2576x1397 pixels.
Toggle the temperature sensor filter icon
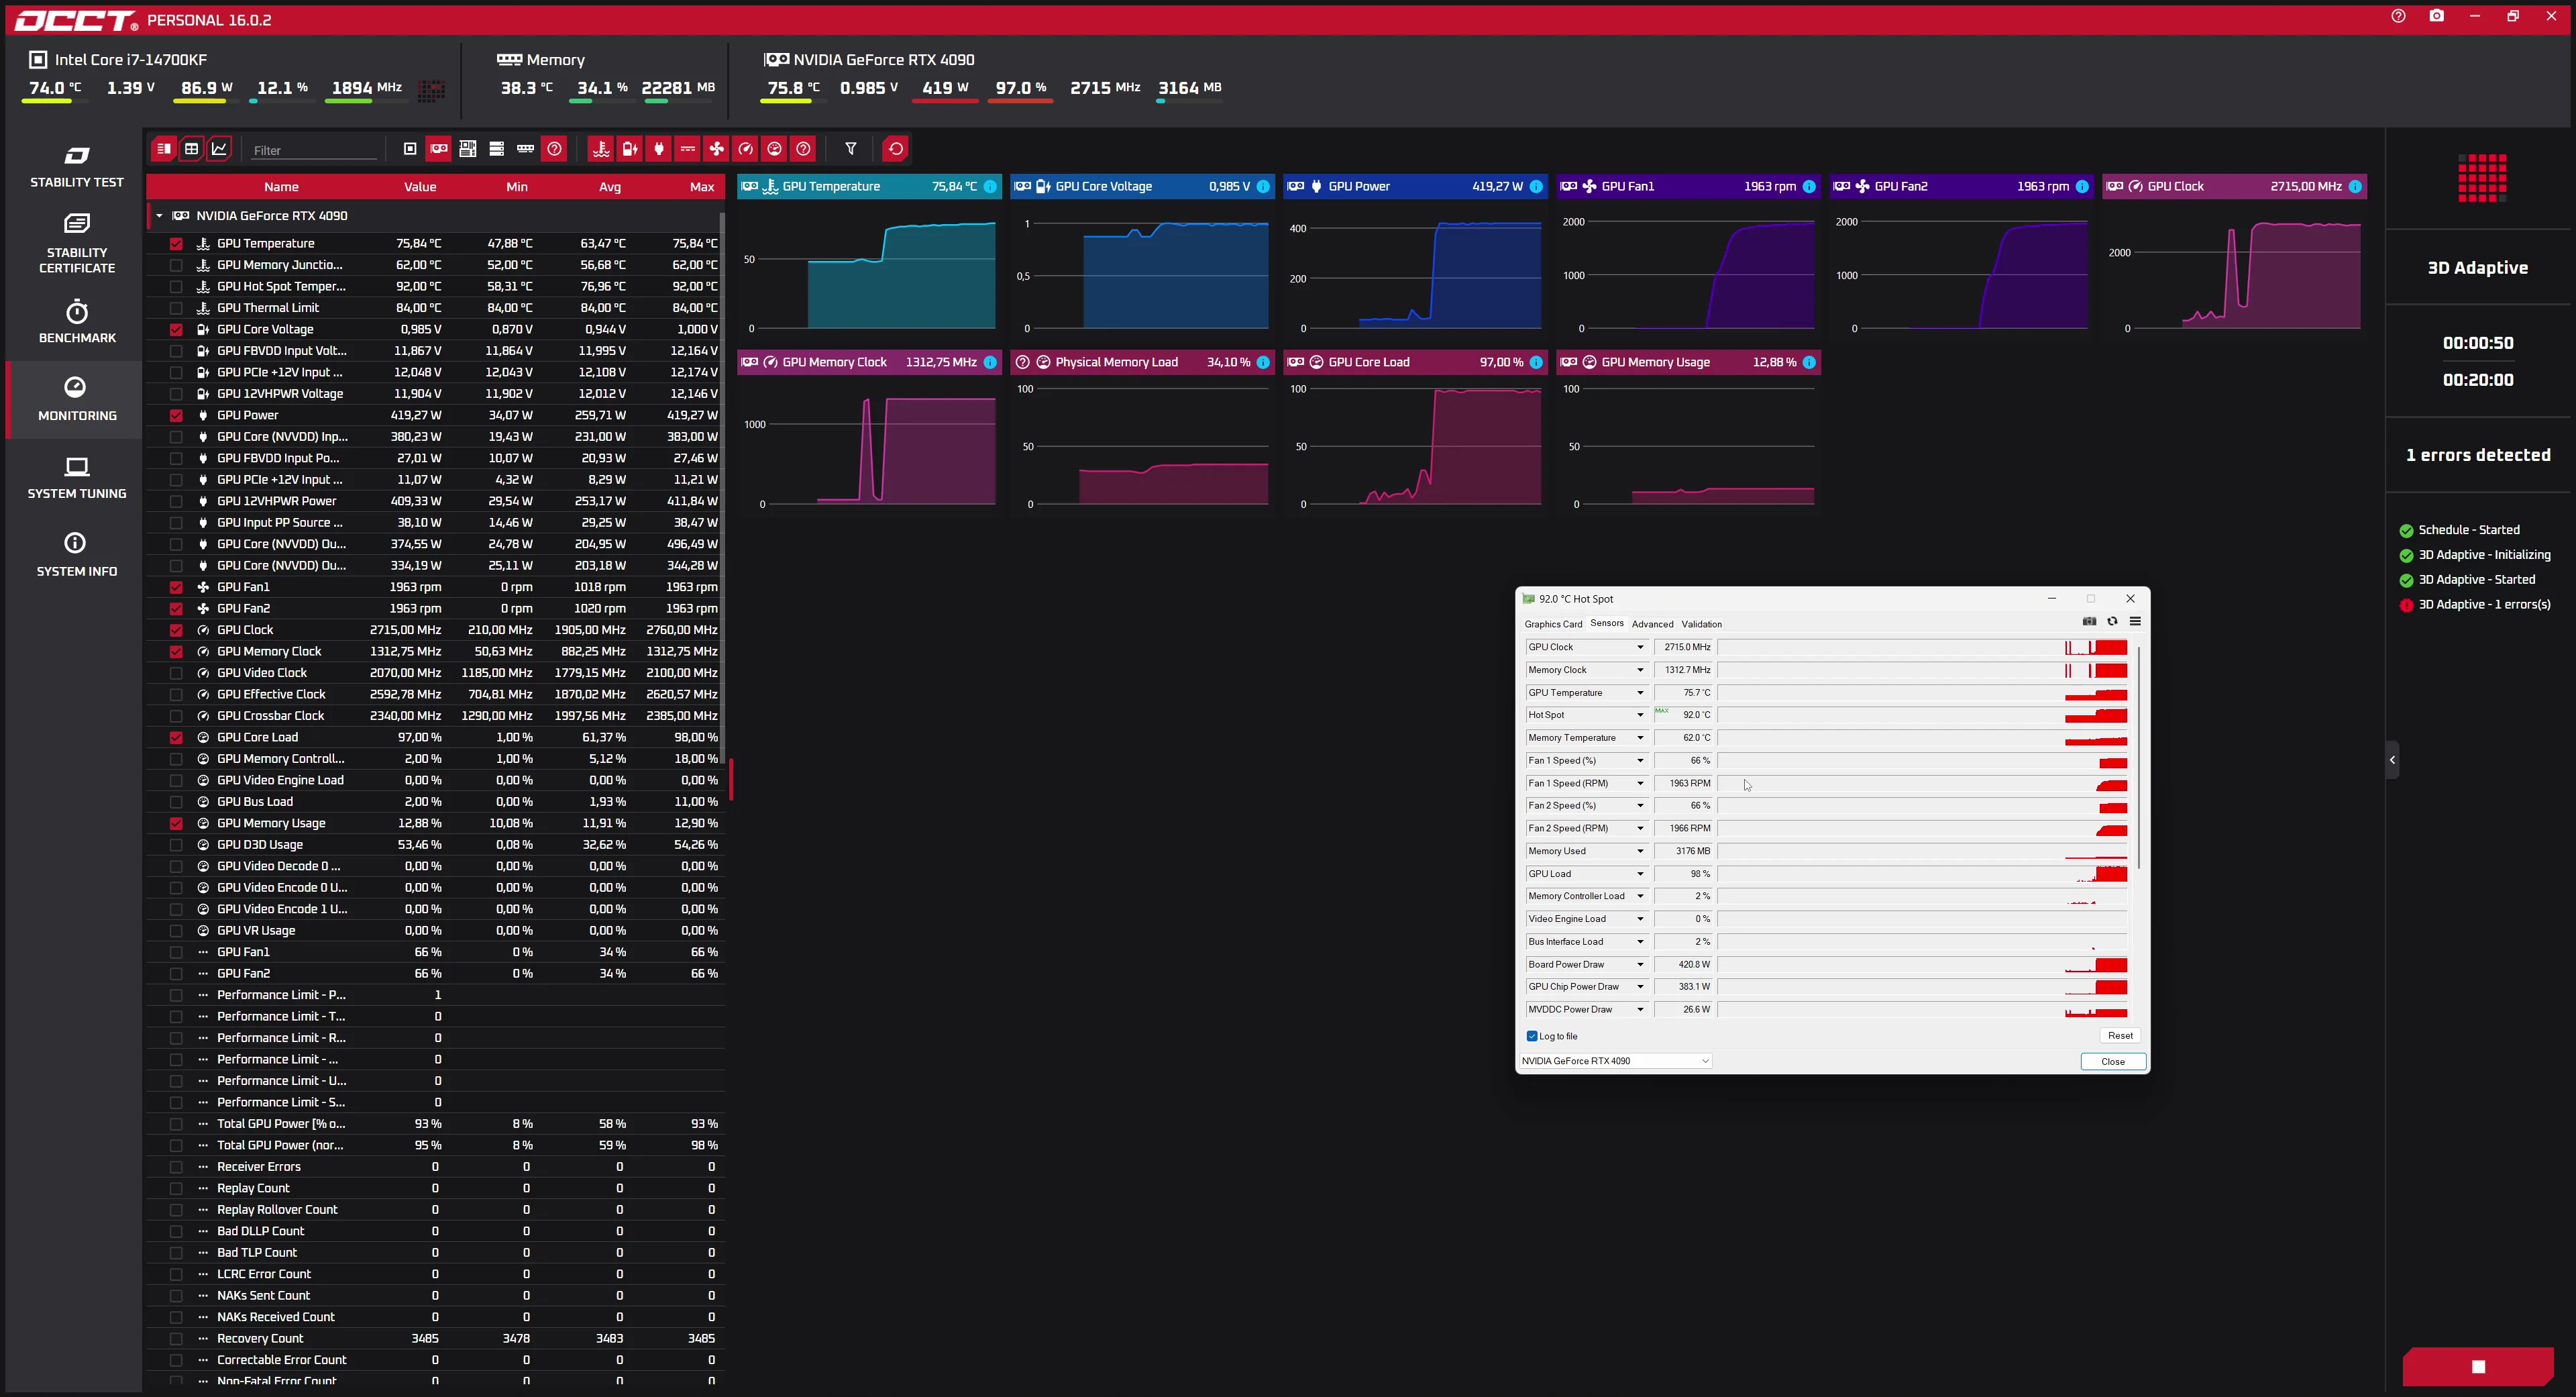click(601, 149)
